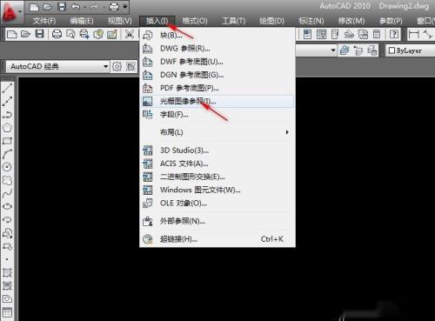The width and height of the screenshot is (435, 321).
Task: Open the 工具(T) menu
Action: click(x=233, y=21)
